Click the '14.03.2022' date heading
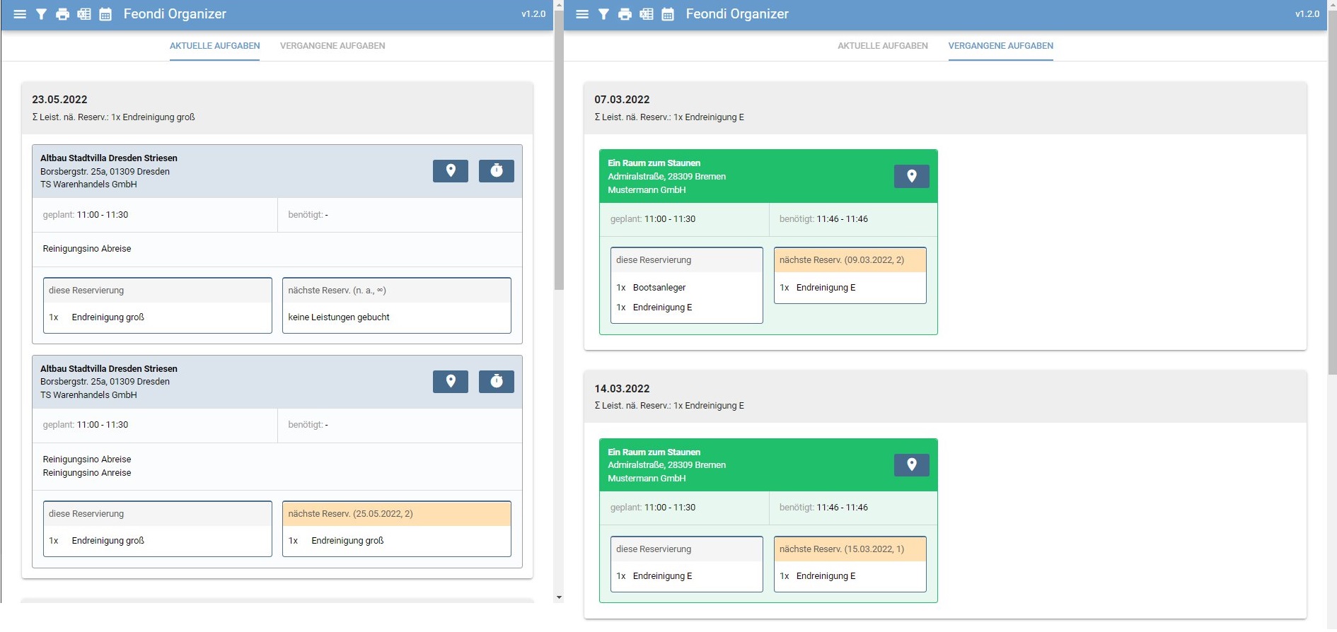Image resolution: width=1337 pixels, height=632 pixels. coord(622,389)
